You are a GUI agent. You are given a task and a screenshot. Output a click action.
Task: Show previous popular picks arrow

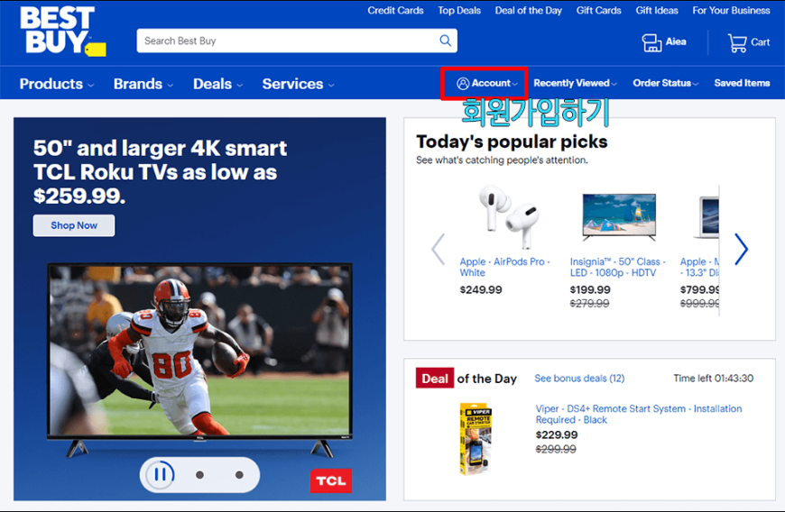click(438, 249)
